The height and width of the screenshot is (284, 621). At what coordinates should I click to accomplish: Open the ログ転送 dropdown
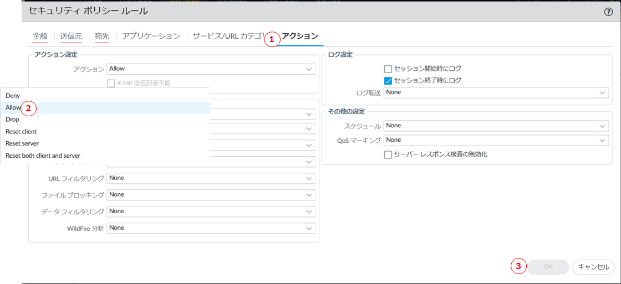496,92
